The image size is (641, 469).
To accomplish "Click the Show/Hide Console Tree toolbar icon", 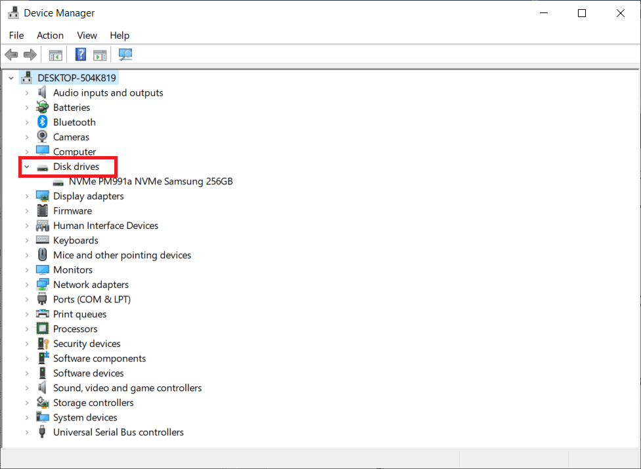I will (56, 54).
